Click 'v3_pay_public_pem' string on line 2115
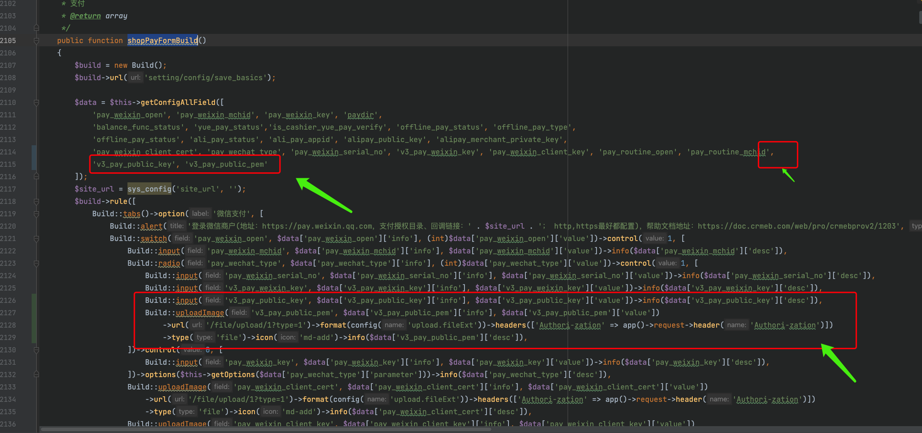 [x=226, y=164]
